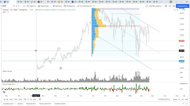Click the TradingView logo at chart bottom-left
190x106 pixels.
[x=4, y=92]
